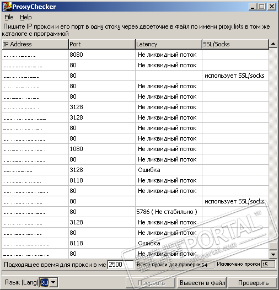Sort by Latency column header

pyautogui.click(x=169, y=44)
